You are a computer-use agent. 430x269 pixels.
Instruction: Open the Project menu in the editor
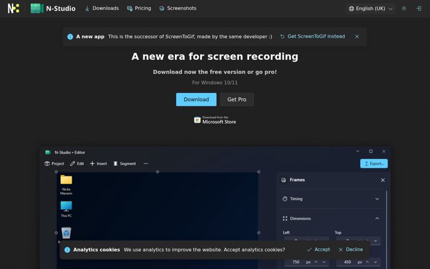pyautogui.click(x=54, y=164)
